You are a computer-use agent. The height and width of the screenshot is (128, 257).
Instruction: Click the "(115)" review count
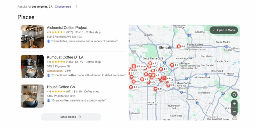pyautogui.click(x=69, y=62)
